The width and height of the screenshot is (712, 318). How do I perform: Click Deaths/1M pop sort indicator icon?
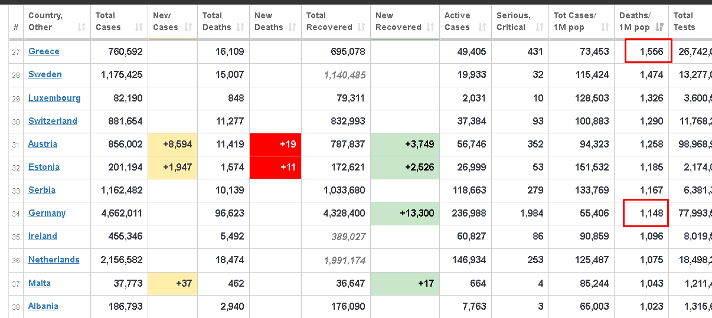(x=659, y=27)
